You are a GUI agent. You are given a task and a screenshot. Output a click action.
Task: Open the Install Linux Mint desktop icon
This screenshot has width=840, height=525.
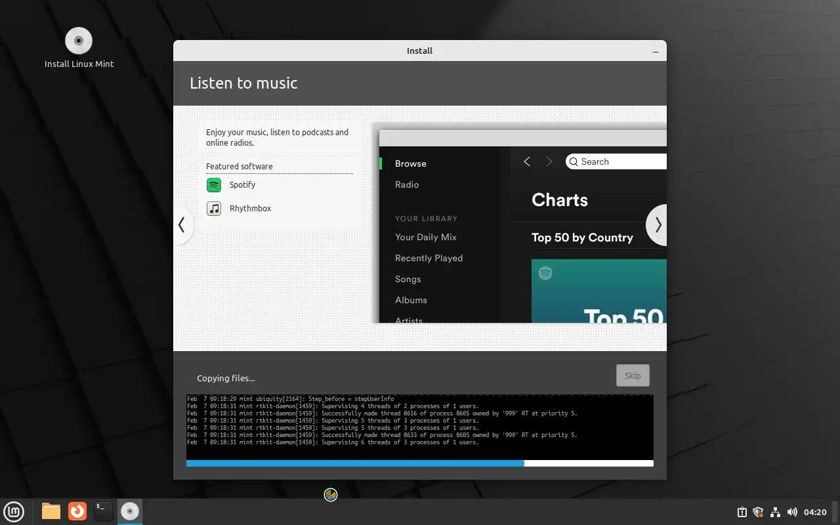(79, 48)
